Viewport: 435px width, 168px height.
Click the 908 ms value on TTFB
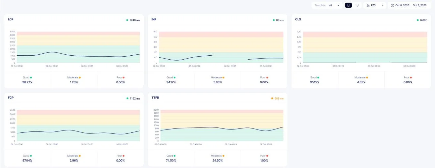(279, 98)
